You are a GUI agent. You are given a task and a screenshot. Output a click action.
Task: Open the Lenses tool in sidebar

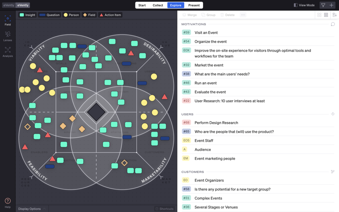coord(8,36)
